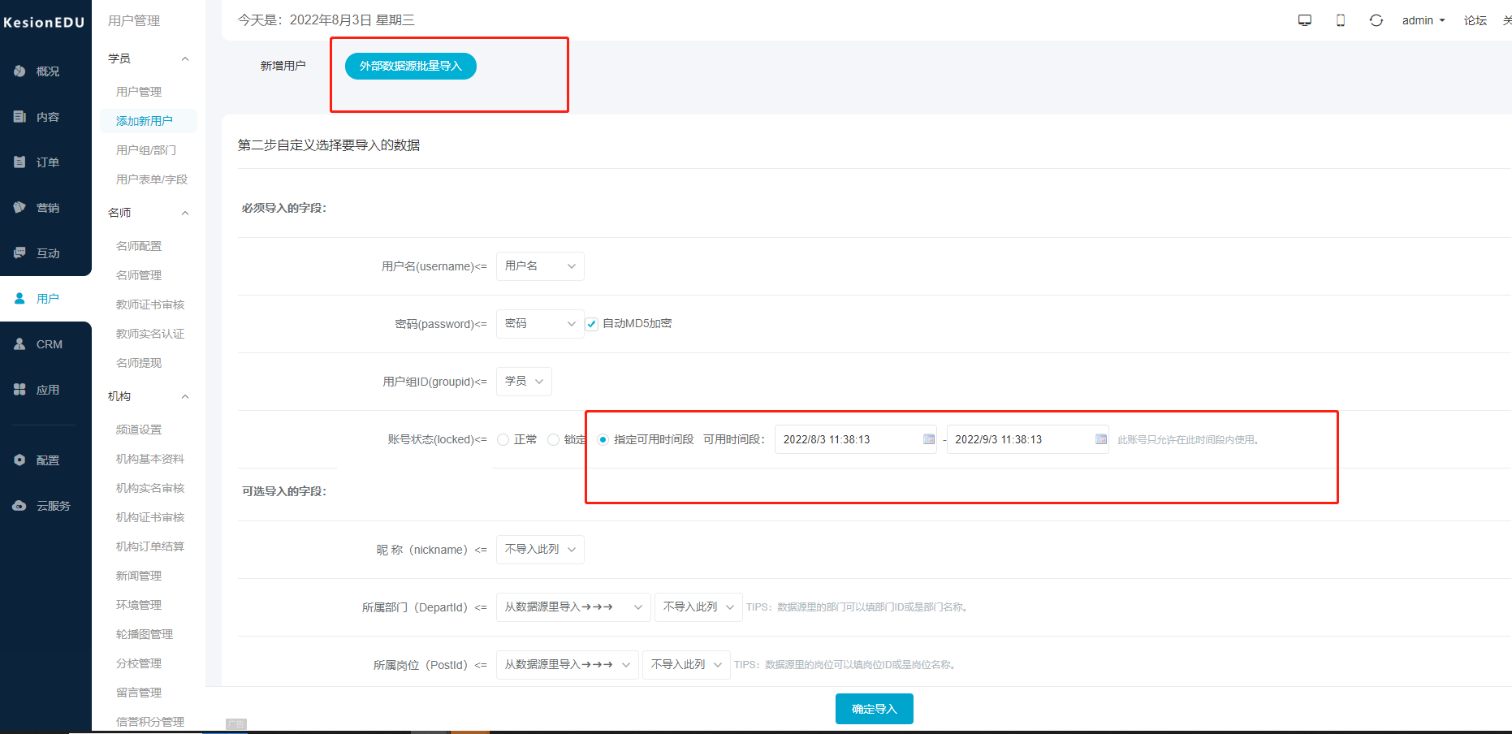Open the 用户组ID dropdown showing 学员
Viewport: 1512px width, 734px height.
tap(523, 381)
